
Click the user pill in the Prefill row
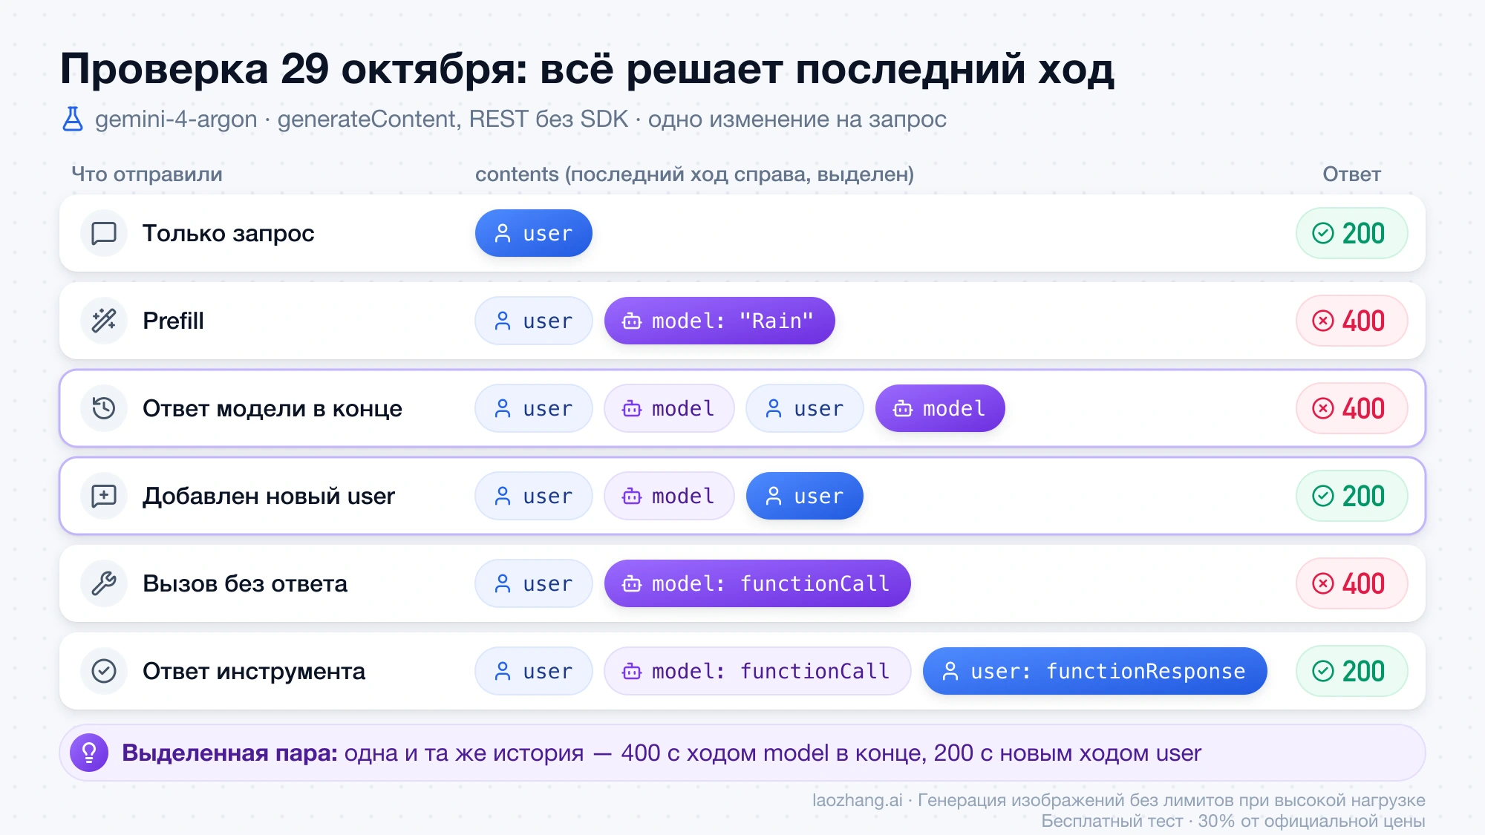point(534,321)
